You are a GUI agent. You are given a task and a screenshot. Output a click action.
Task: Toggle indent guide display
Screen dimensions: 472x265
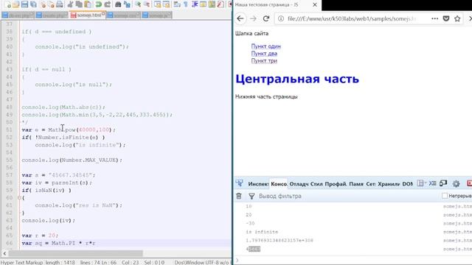point(195,4)
